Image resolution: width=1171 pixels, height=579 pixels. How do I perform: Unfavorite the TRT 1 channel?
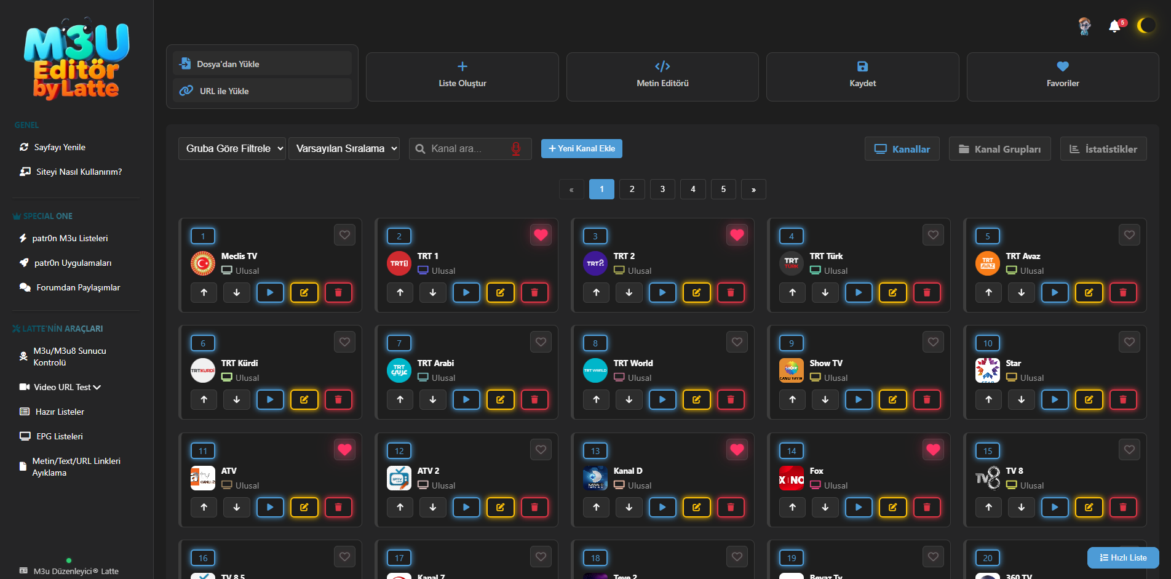click(x=541, y=234)
